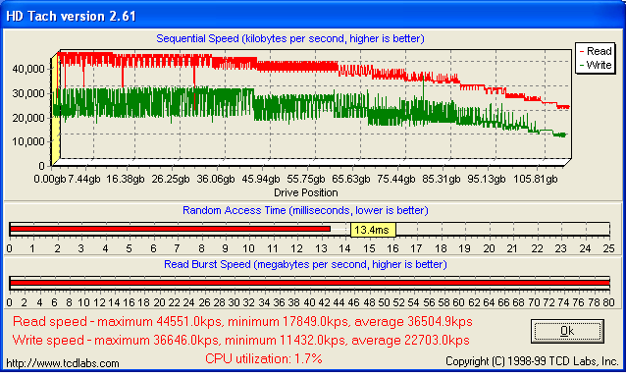
Task: Click the 10,000 y-axis label
Action: 28,141
